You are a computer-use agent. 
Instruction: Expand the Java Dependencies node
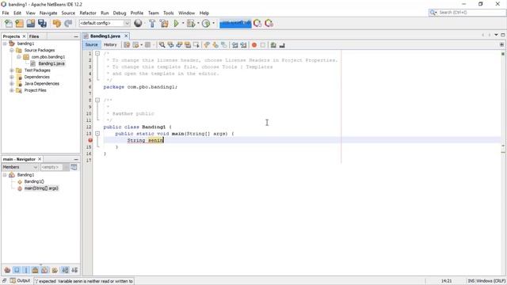[12, 84]
